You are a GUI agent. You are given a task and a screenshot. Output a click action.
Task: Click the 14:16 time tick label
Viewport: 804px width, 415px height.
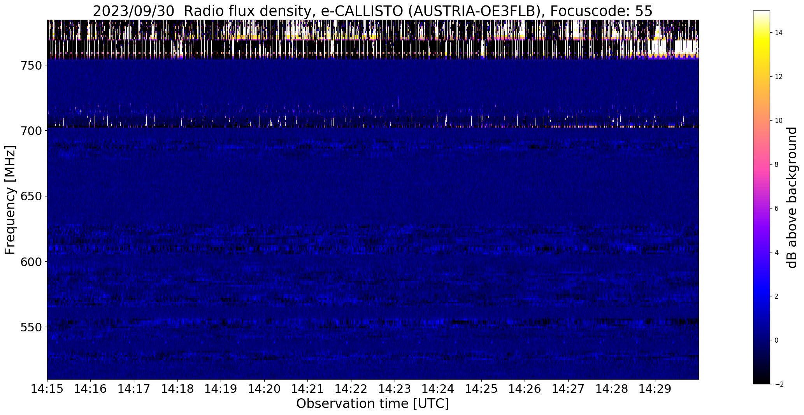tap(91, 389)
